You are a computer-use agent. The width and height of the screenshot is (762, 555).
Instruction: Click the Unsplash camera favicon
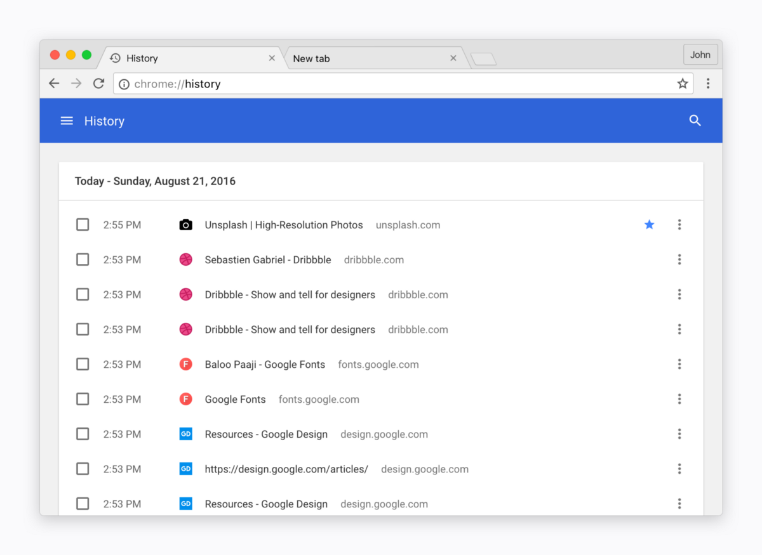click(x=185, y=225)
